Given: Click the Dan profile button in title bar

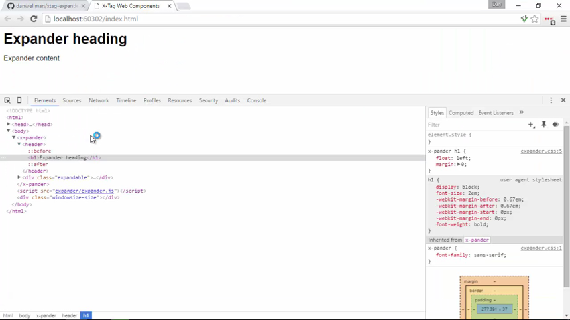Looking at the screenshot, I should coord(496,5).
